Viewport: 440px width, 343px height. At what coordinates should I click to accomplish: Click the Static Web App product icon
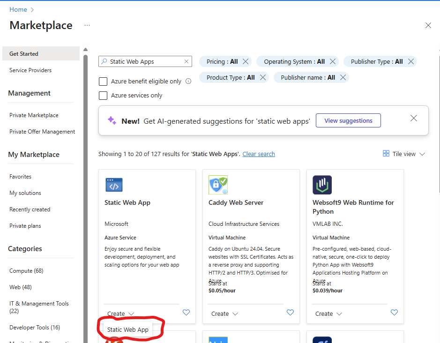click(x=114, y=185)
